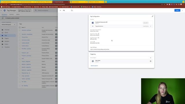
Task: Click trigger icon in Adwords - purchase row
Action: pos(56,30)
